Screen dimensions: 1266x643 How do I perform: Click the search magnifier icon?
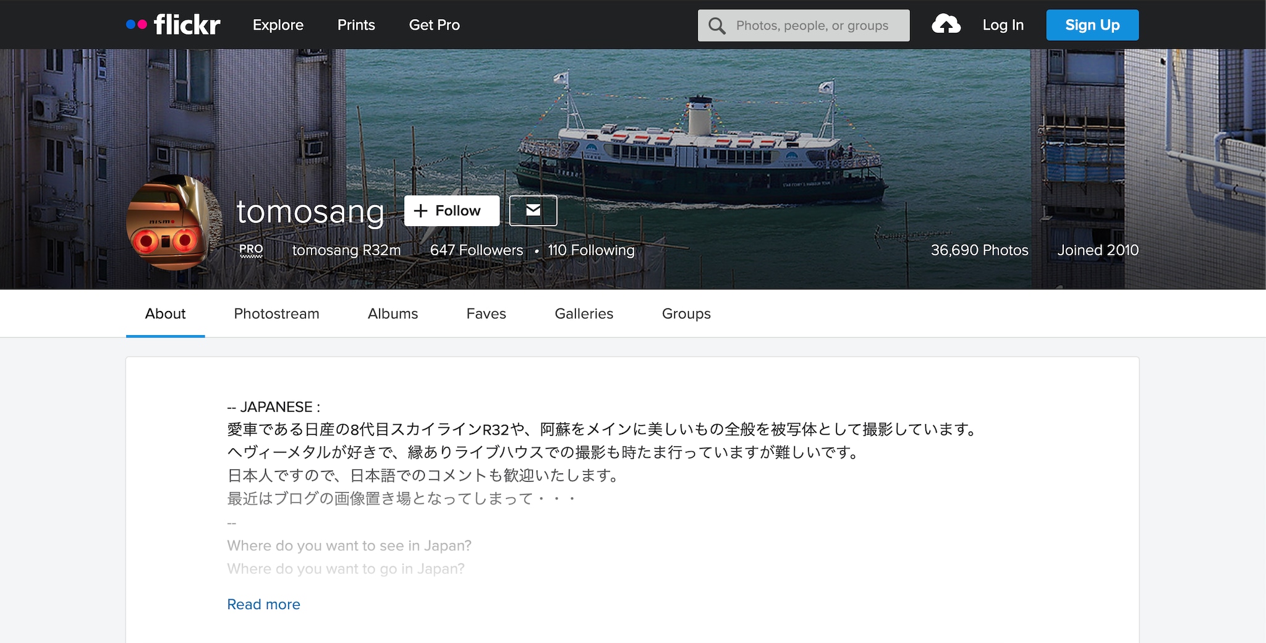[x=716, y=25]
